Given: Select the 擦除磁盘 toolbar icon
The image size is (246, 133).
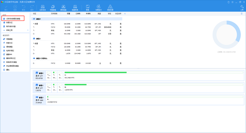Looking at the screenshot, I should pos(63,8).
